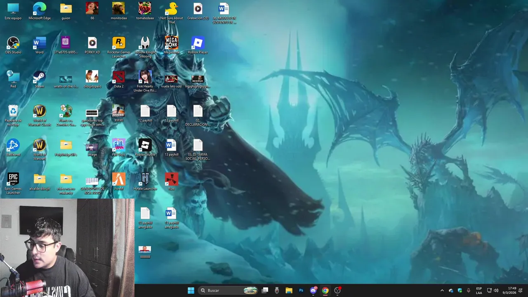The width and height of the screenshot is (528, 297).
Task: Show hidden system tray icons
Action: [442, 290]
